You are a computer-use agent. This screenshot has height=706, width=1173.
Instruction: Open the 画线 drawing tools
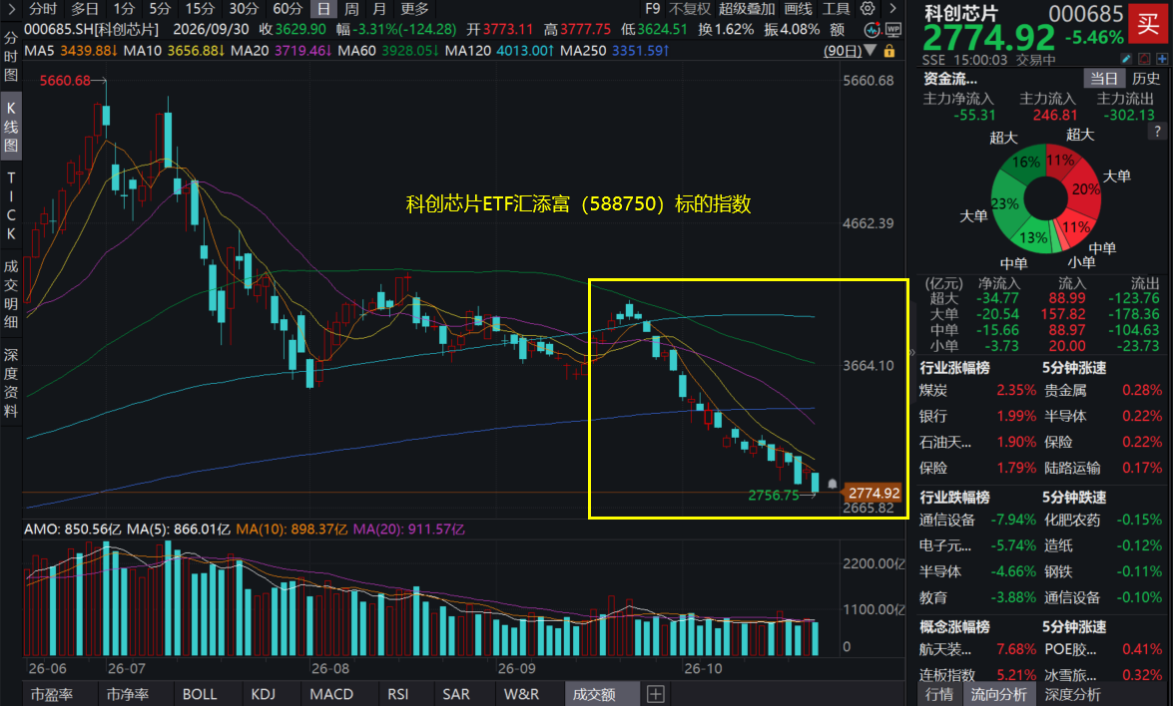point(799,9)
